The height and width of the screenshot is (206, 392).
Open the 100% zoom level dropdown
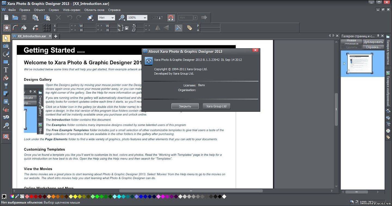(x=137, y=18)
